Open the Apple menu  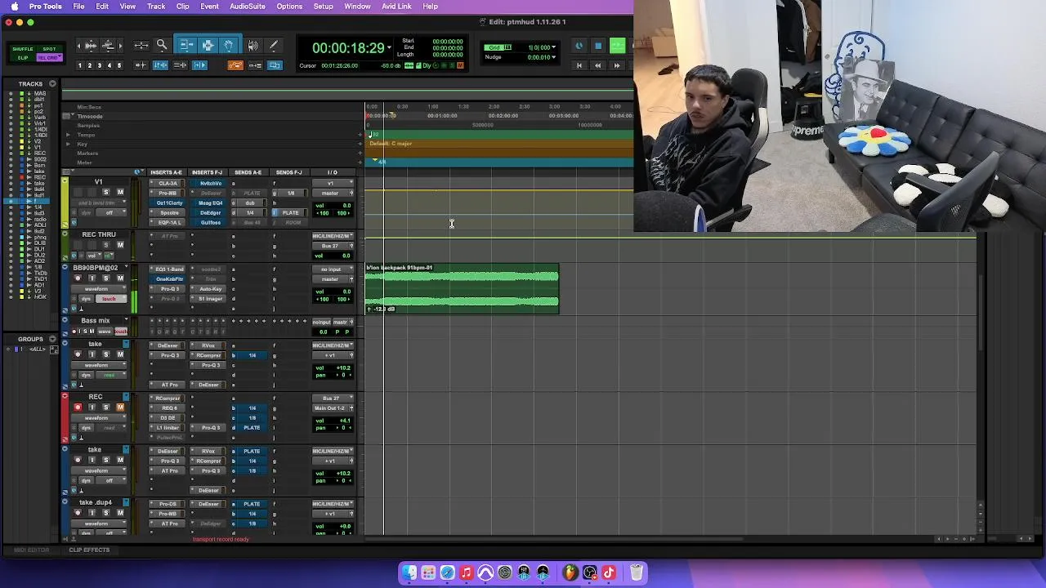[x=14, y=7]
